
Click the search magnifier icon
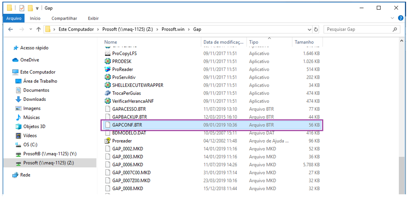(395, 29)
